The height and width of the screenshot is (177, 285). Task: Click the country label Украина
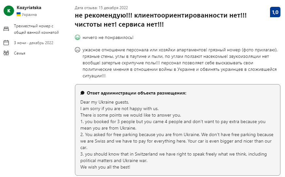(x=29, y=15)
